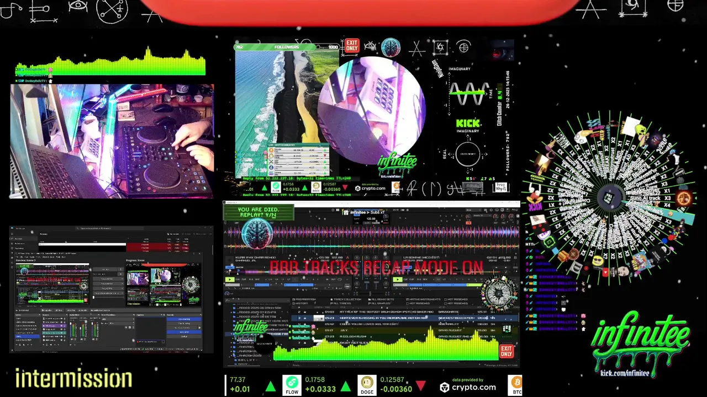Click the green Deck B play button in Traktor
This screenshot has height=397, width=707.
398,280
